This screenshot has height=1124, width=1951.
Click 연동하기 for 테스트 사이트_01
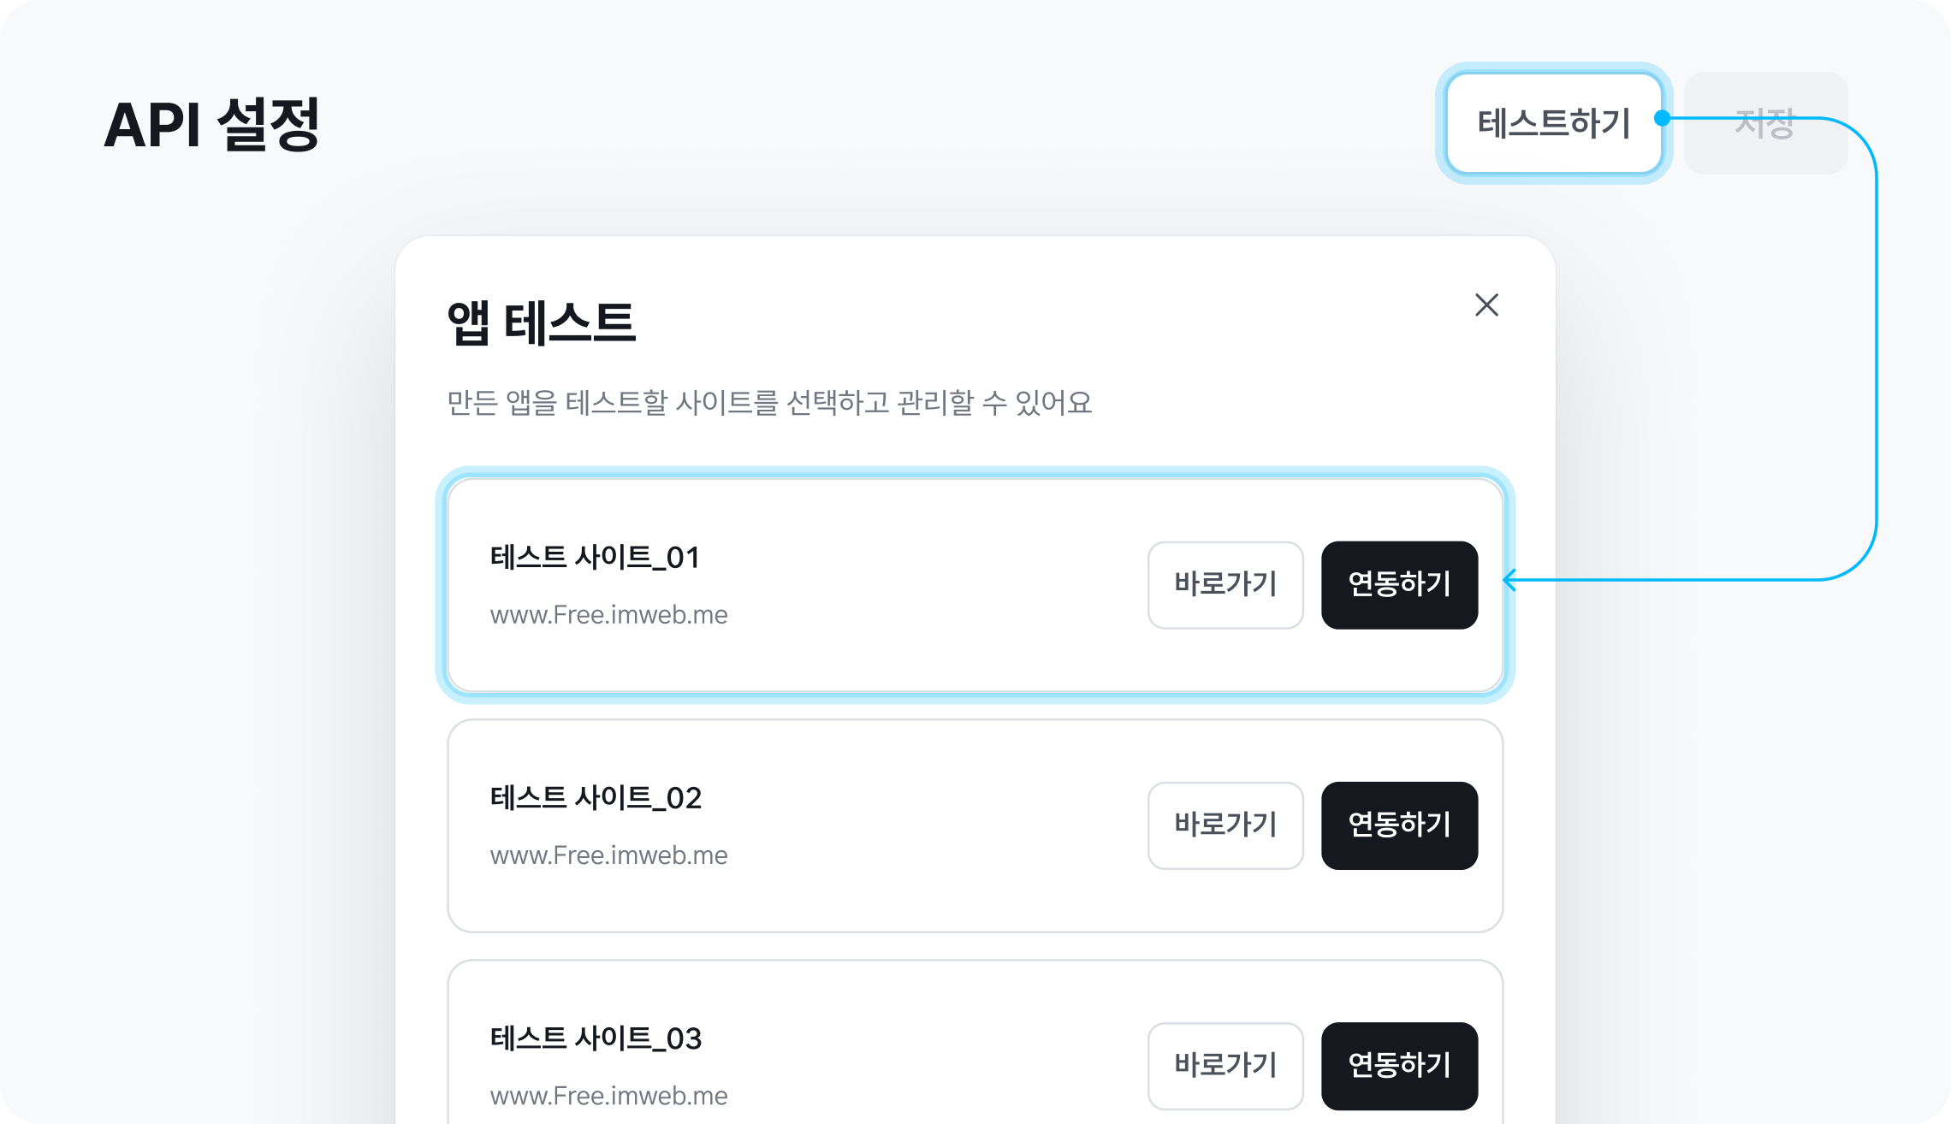(1399, 585)
